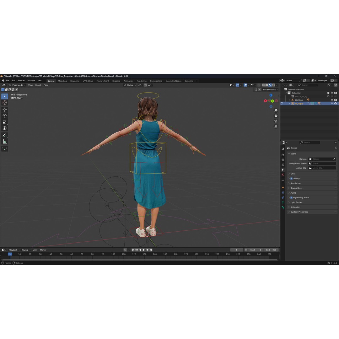The height and width of the screenshot is (339, 339).
Task: Switch to the Shading workspace tab
Action: point(116,81)
